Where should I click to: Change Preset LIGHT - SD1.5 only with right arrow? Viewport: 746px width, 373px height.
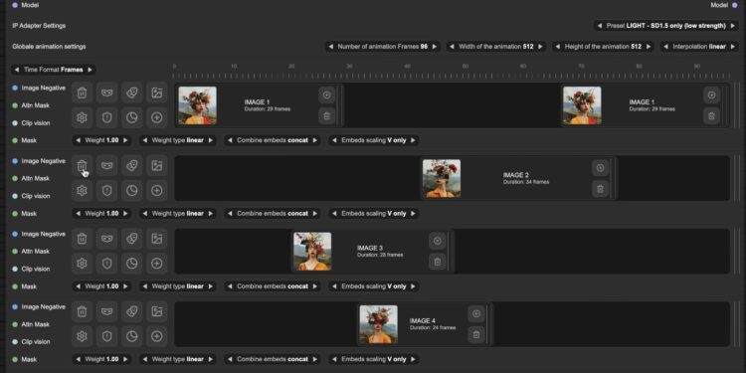[x=733, y=26]
